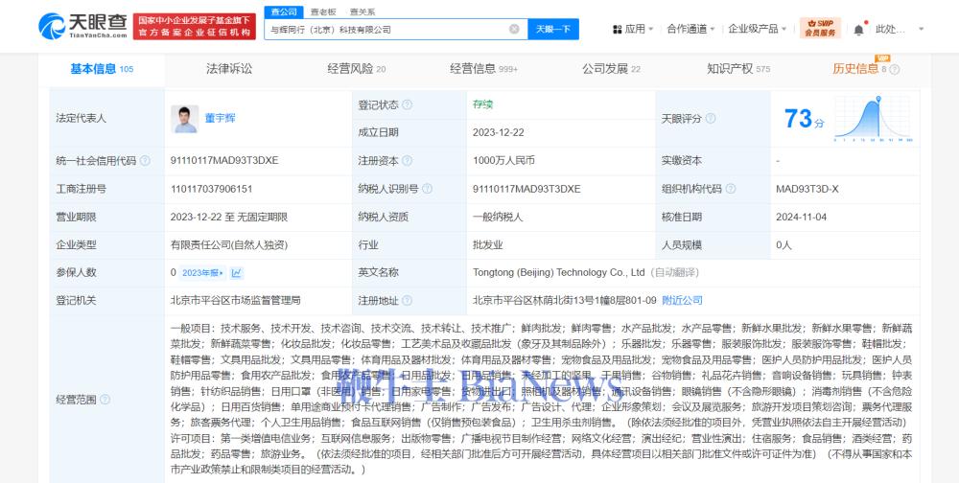Select the 纳税人资质 value 一般纳税人
The image size is (959, 483).
498,217
